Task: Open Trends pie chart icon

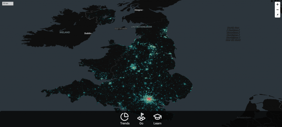Action: tap(125, 117)
